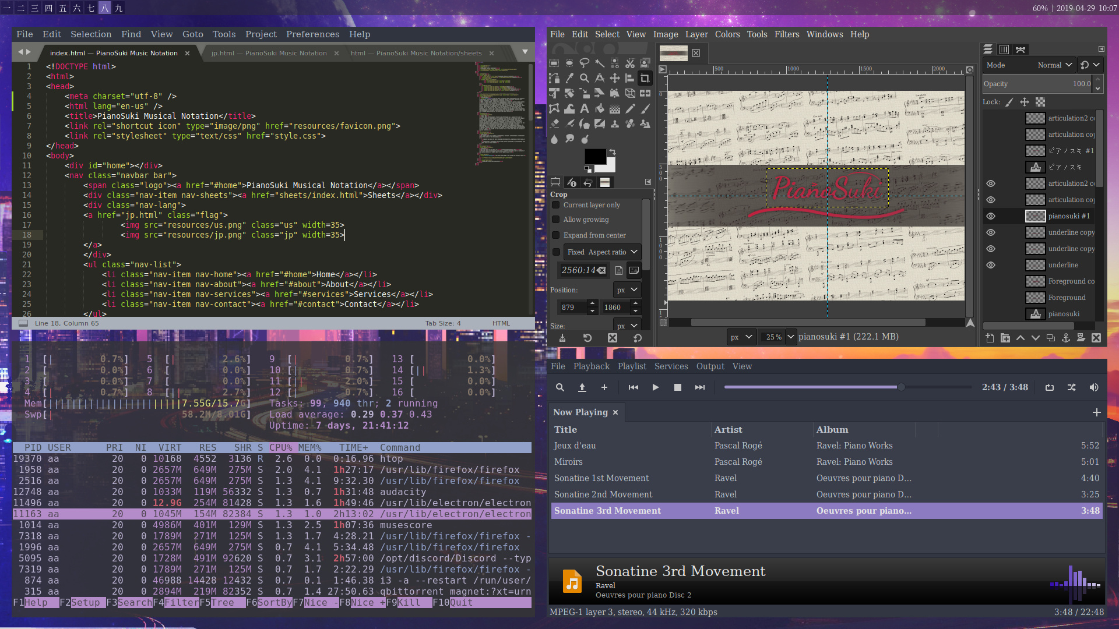Viewport: 1119px width, 629px height.
Task: Click Tab Size: 4 in status bar
Action: [443, 323]
